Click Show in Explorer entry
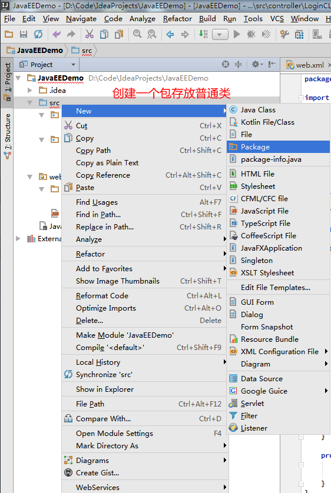331x493 pixels. pyautogui.click(x=144, y=389)
